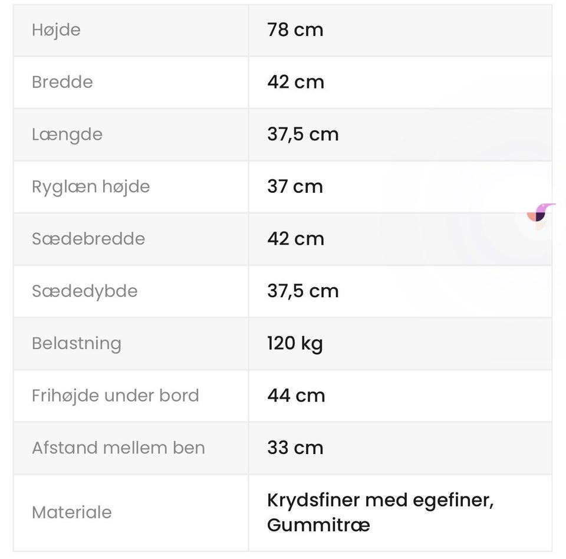Select the 42 cm Bredde value
Viewport: 566px width, 559px height.
(x=295, y=82)
